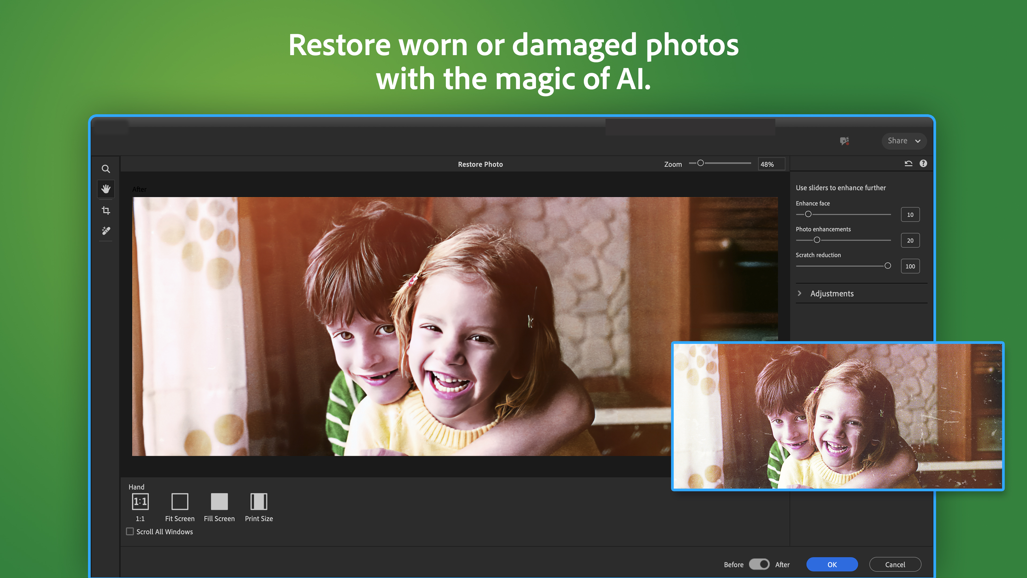This screenshot has width=1027, height=578.
Task: Switch the Before/After toggle to Before
Action: 759,564
